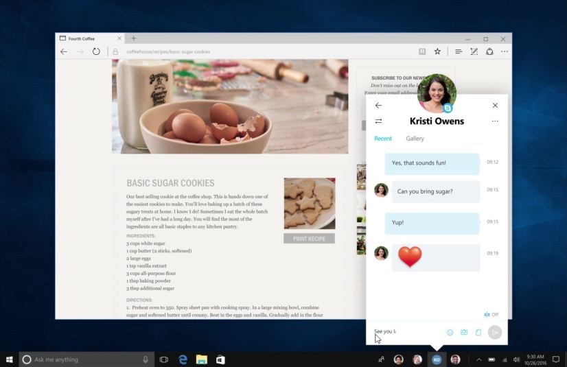Toggle the translator Off switch

pos(491,315)
